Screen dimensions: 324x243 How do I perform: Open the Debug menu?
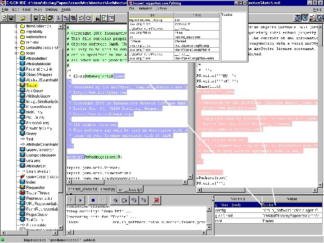(x=50, y=9)
